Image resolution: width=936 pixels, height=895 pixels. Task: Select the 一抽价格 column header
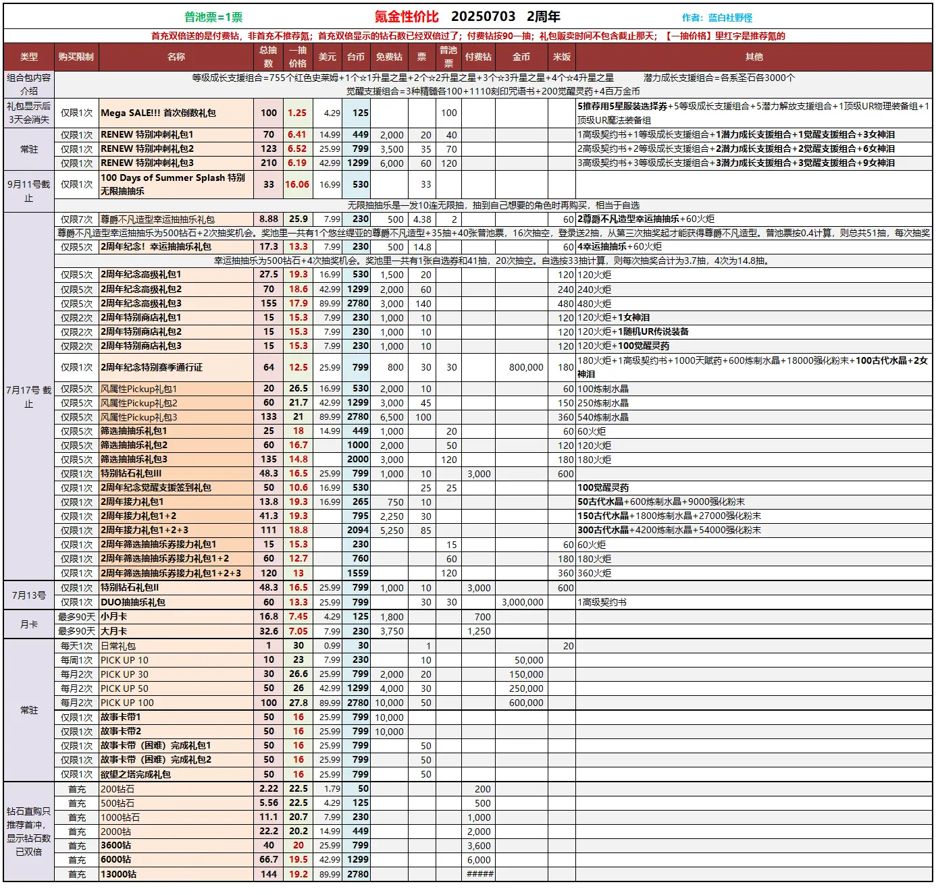298,57
